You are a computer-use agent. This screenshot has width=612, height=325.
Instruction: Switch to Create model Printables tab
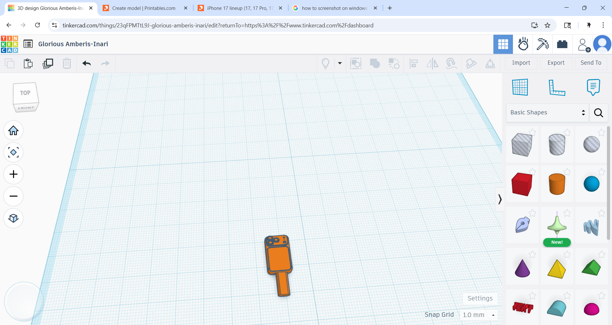[x=144, y=8]
